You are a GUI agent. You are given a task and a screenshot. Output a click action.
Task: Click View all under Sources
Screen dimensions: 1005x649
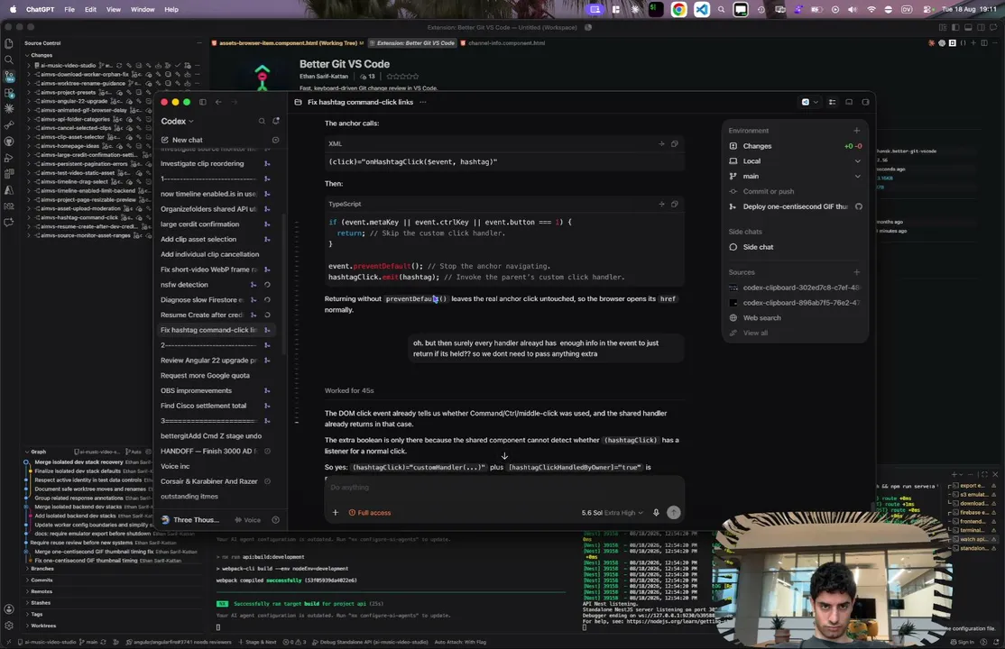click(755, 334)
